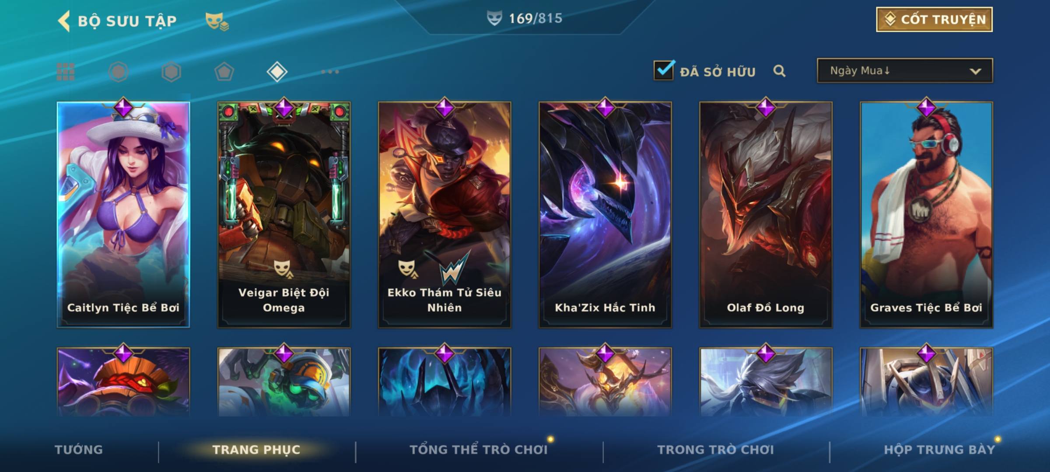Go back using the Bộ Sưu Tập arrow
Image resolution: width=1050 pixels, height=472 pixels.
point(64,21)
